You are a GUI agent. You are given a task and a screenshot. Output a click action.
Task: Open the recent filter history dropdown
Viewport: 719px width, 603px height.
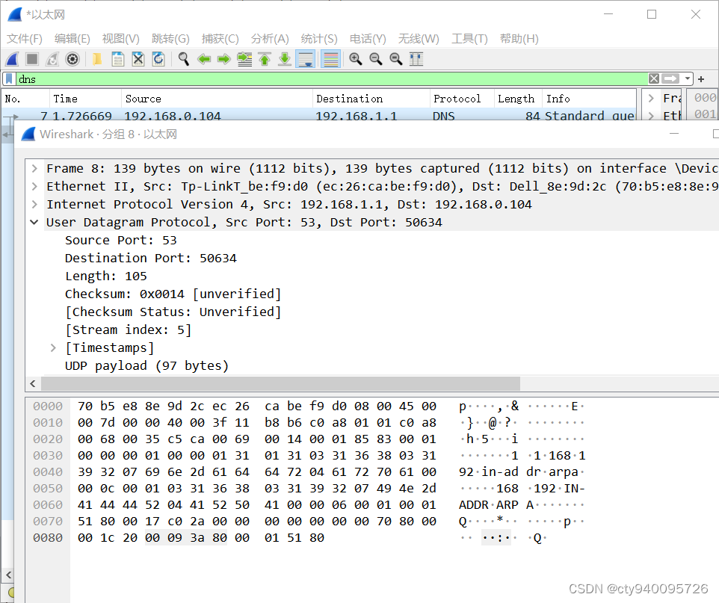[x=687, y=79]
